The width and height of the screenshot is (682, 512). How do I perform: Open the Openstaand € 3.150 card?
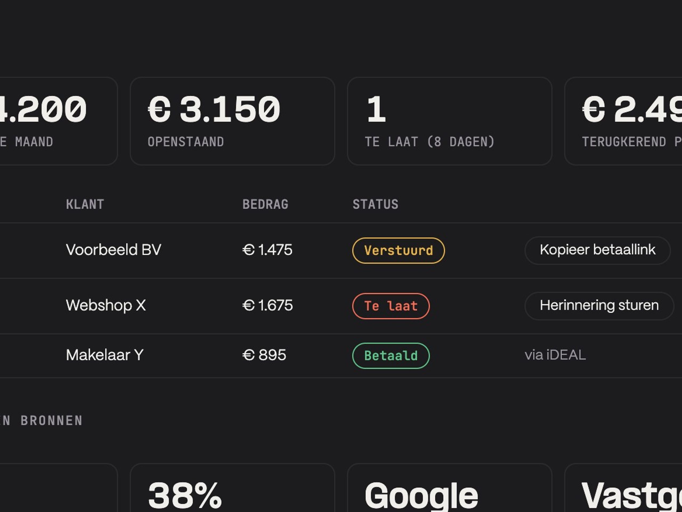coord(233,121)
